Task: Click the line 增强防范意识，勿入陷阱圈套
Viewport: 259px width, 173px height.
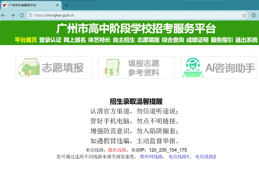Action: click(x=134, y=131)
